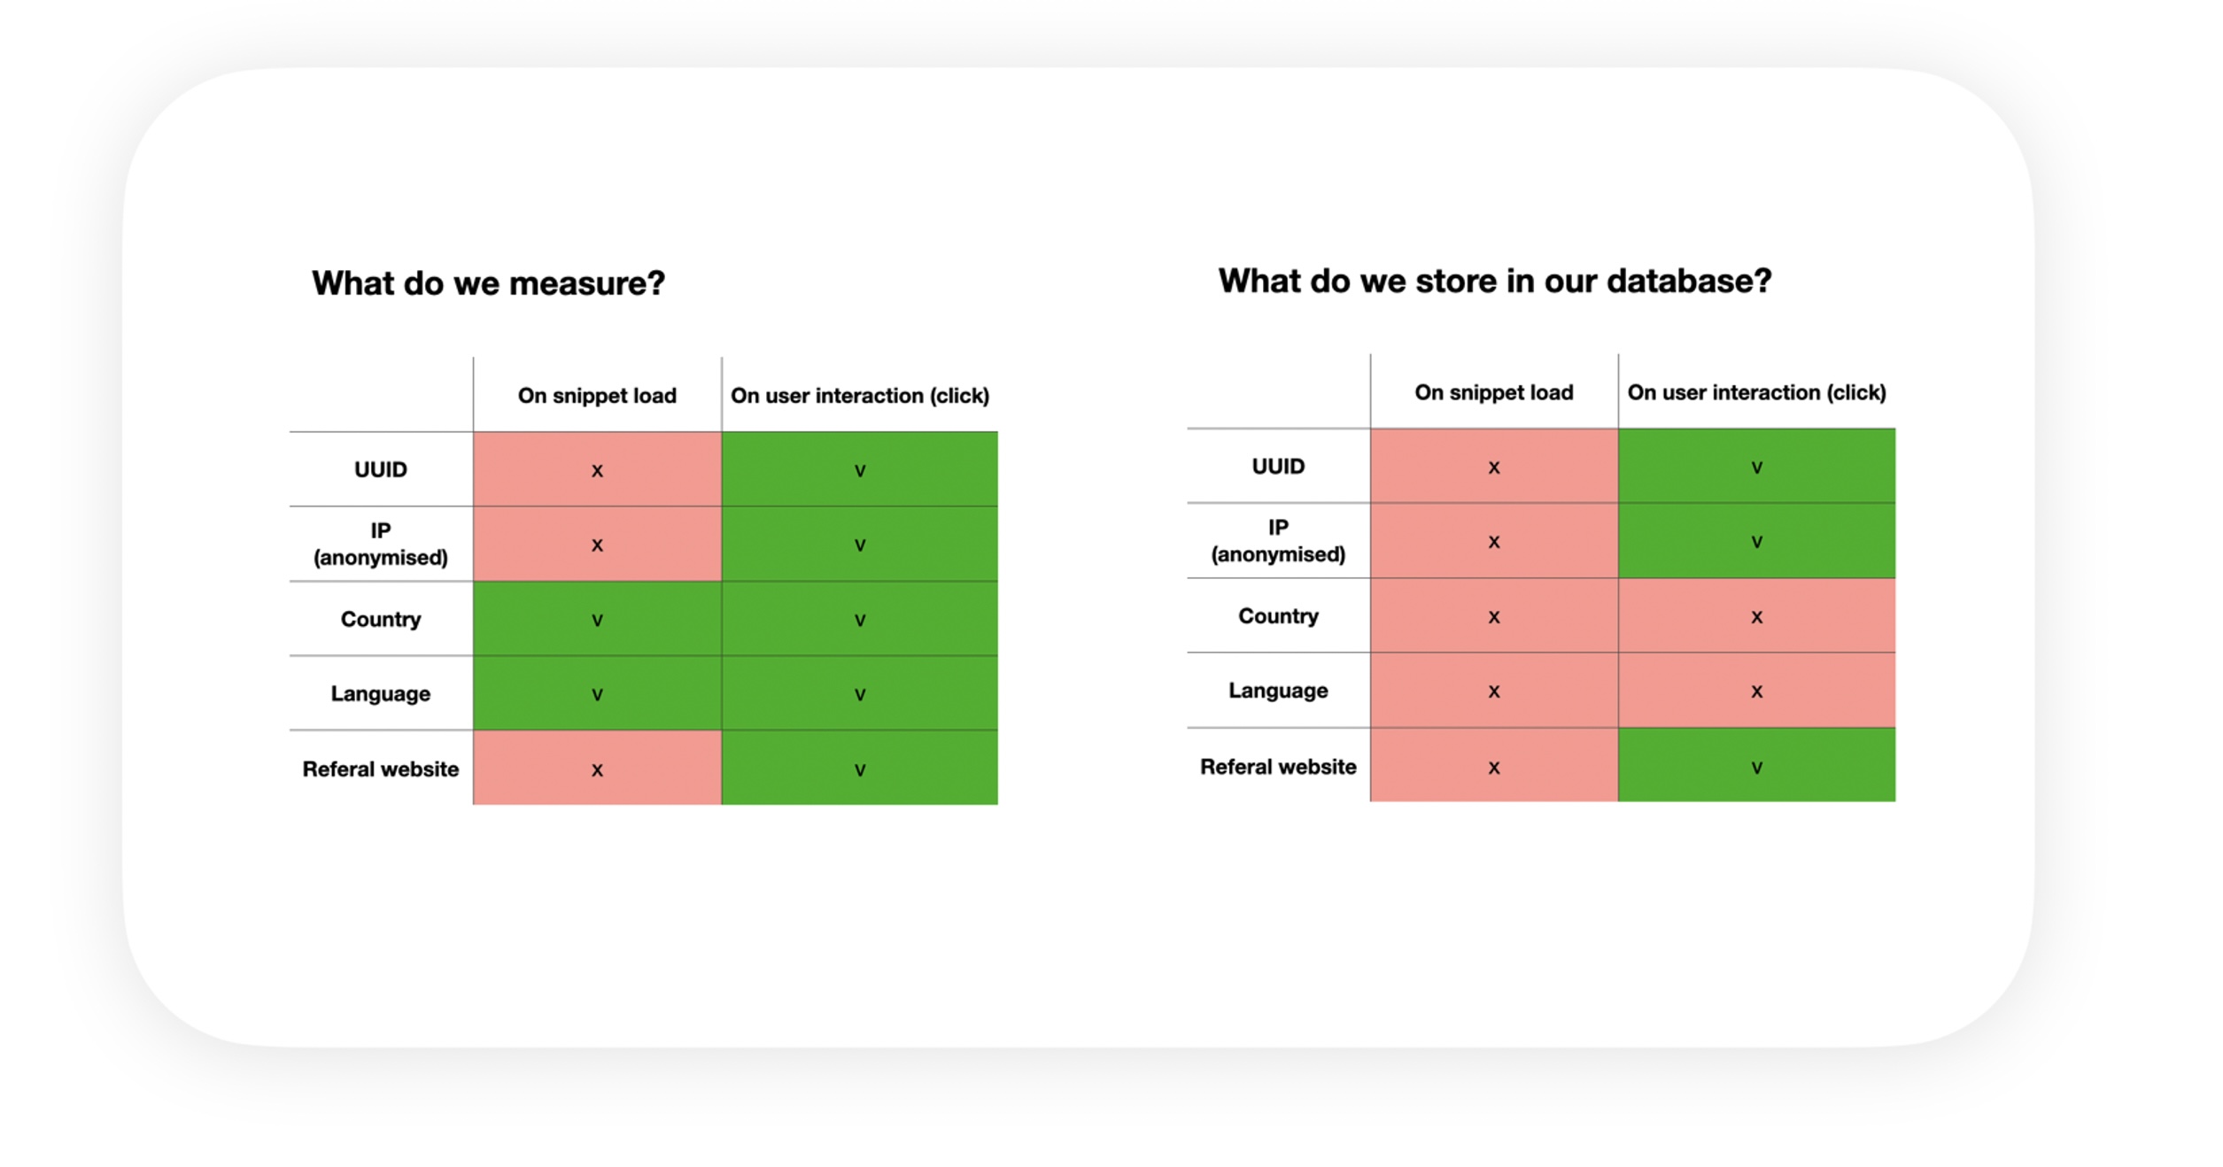Viewport: 2223px width, 1167px height.
Task: Click red Language cell under snippet load in database table
Action: (1494, 691)
